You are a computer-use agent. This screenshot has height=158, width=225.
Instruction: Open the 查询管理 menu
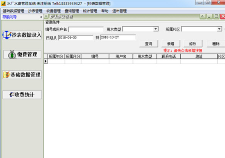(x=72, y=11)
